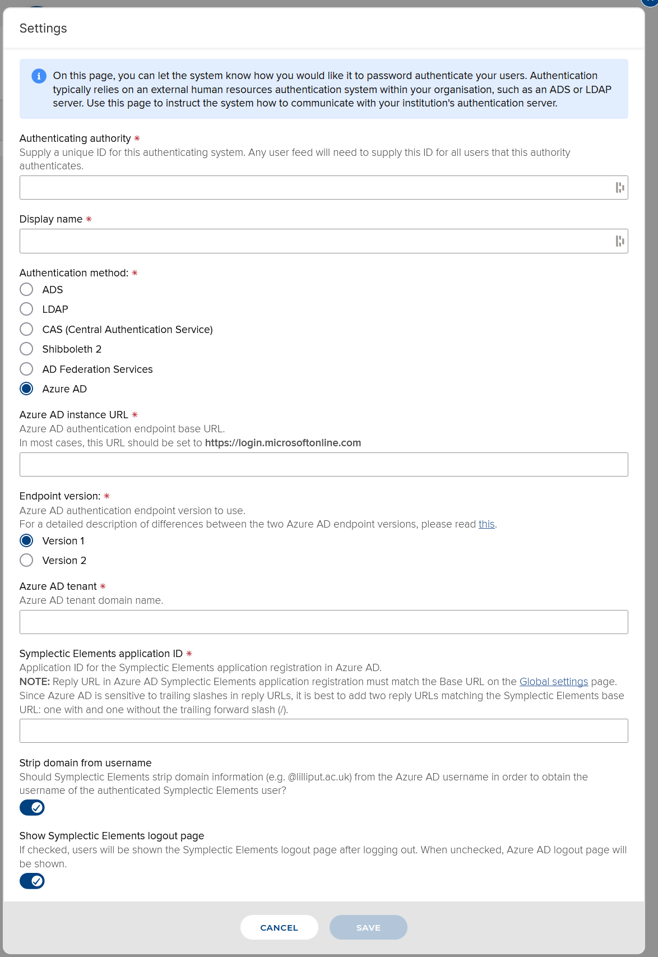The image size is (658, 957).
Task: Select LDAP authentication method
Action: pyautogui.click(x=26, y=309)
